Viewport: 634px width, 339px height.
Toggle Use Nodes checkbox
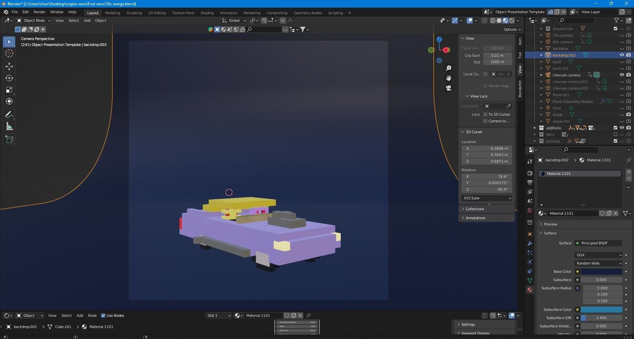click(x=103, y=316)
